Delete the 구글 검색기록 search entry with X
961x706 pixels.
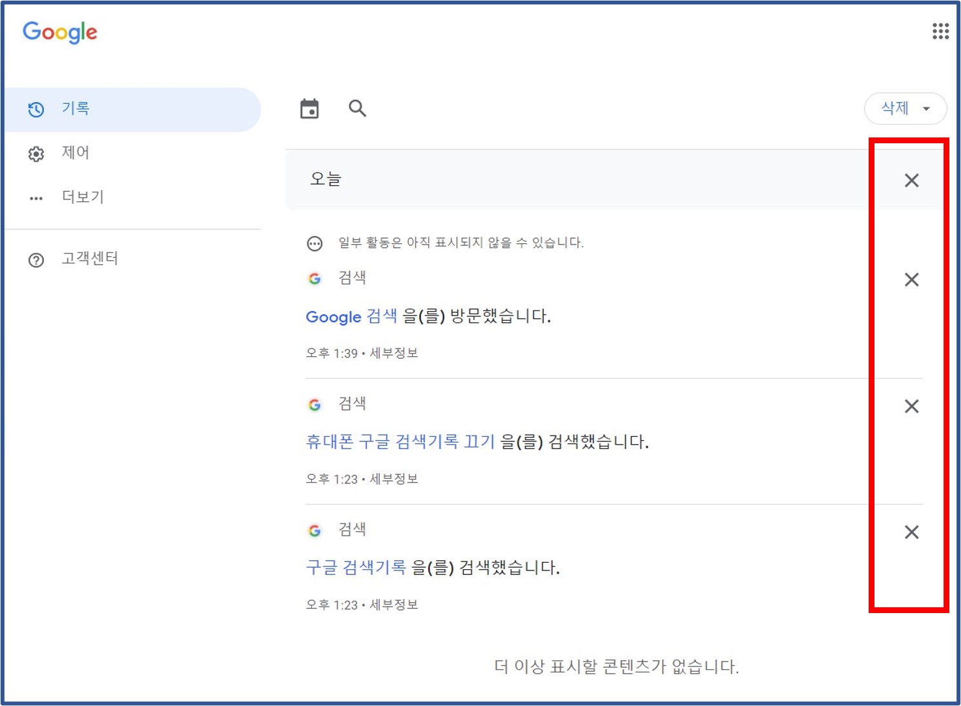click(911, 532)
